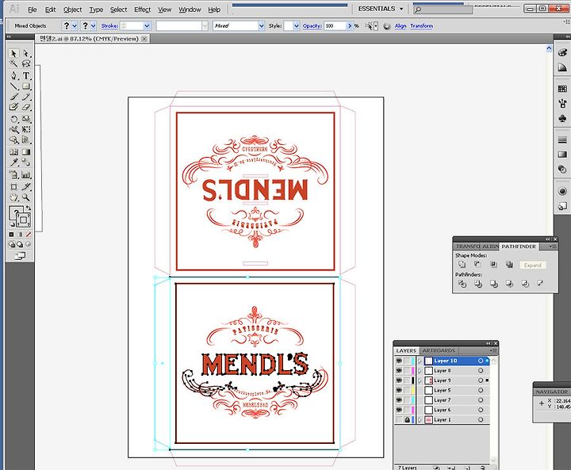Viewport: 571px width, 470px height.
Task: Select the Selection arrow tool
Action: click(x=13, y=54)
